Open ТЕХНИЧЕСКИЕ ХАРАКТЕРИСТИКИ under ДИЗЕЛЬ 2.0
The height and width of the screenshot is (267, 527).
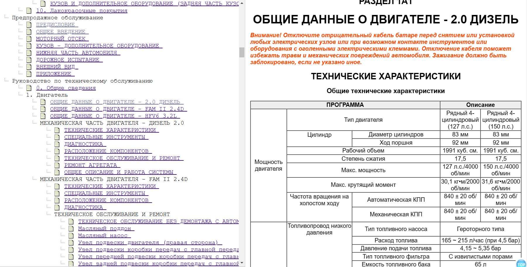point(111,130)
